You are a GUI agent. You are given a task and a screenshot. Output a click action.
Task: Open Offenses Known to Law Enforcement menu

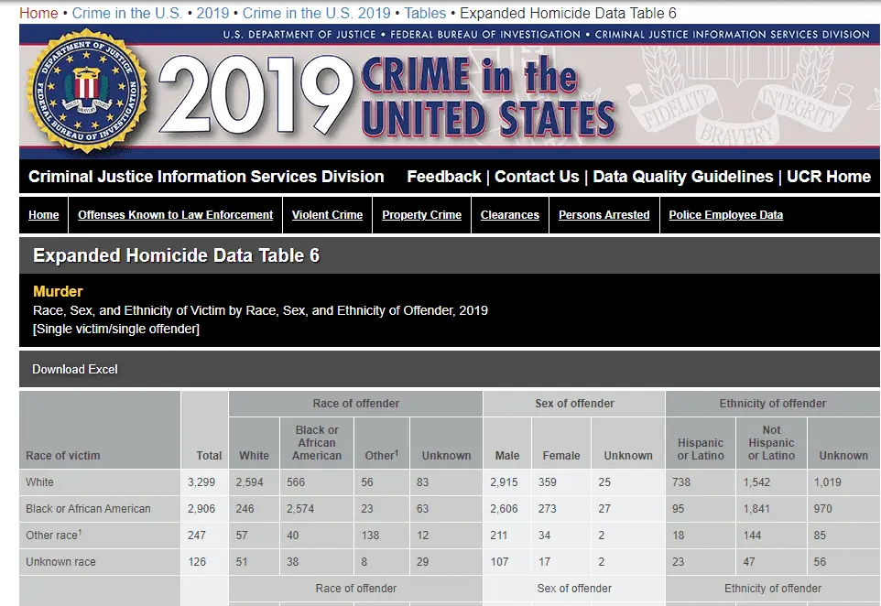coord(176,215)
